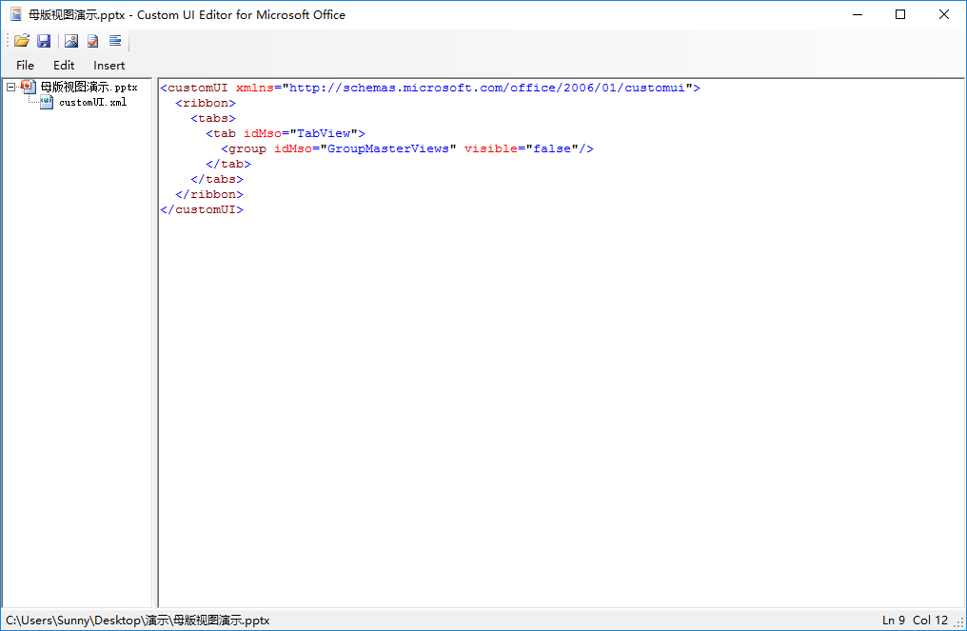
Task: Click the customUI xmlns opening tag line
Action: point(430,88)
